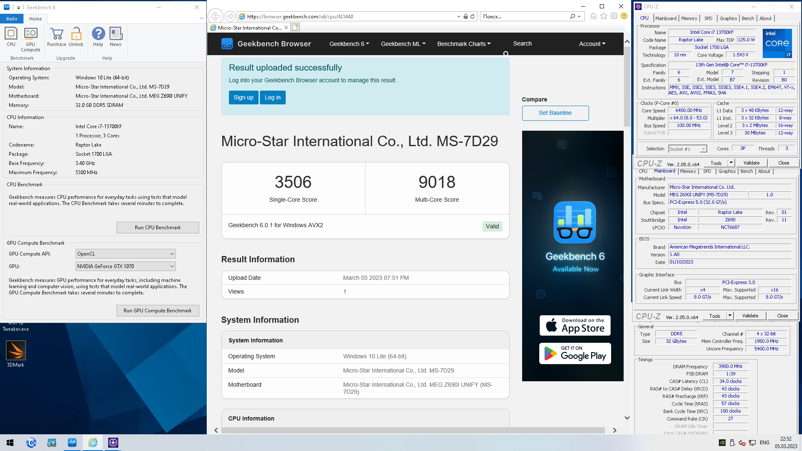Switch to Memory tab in CPU-Z processor window
Viewport: 802px width, 451px height.
pyautogui.click(x=689, y=18)
